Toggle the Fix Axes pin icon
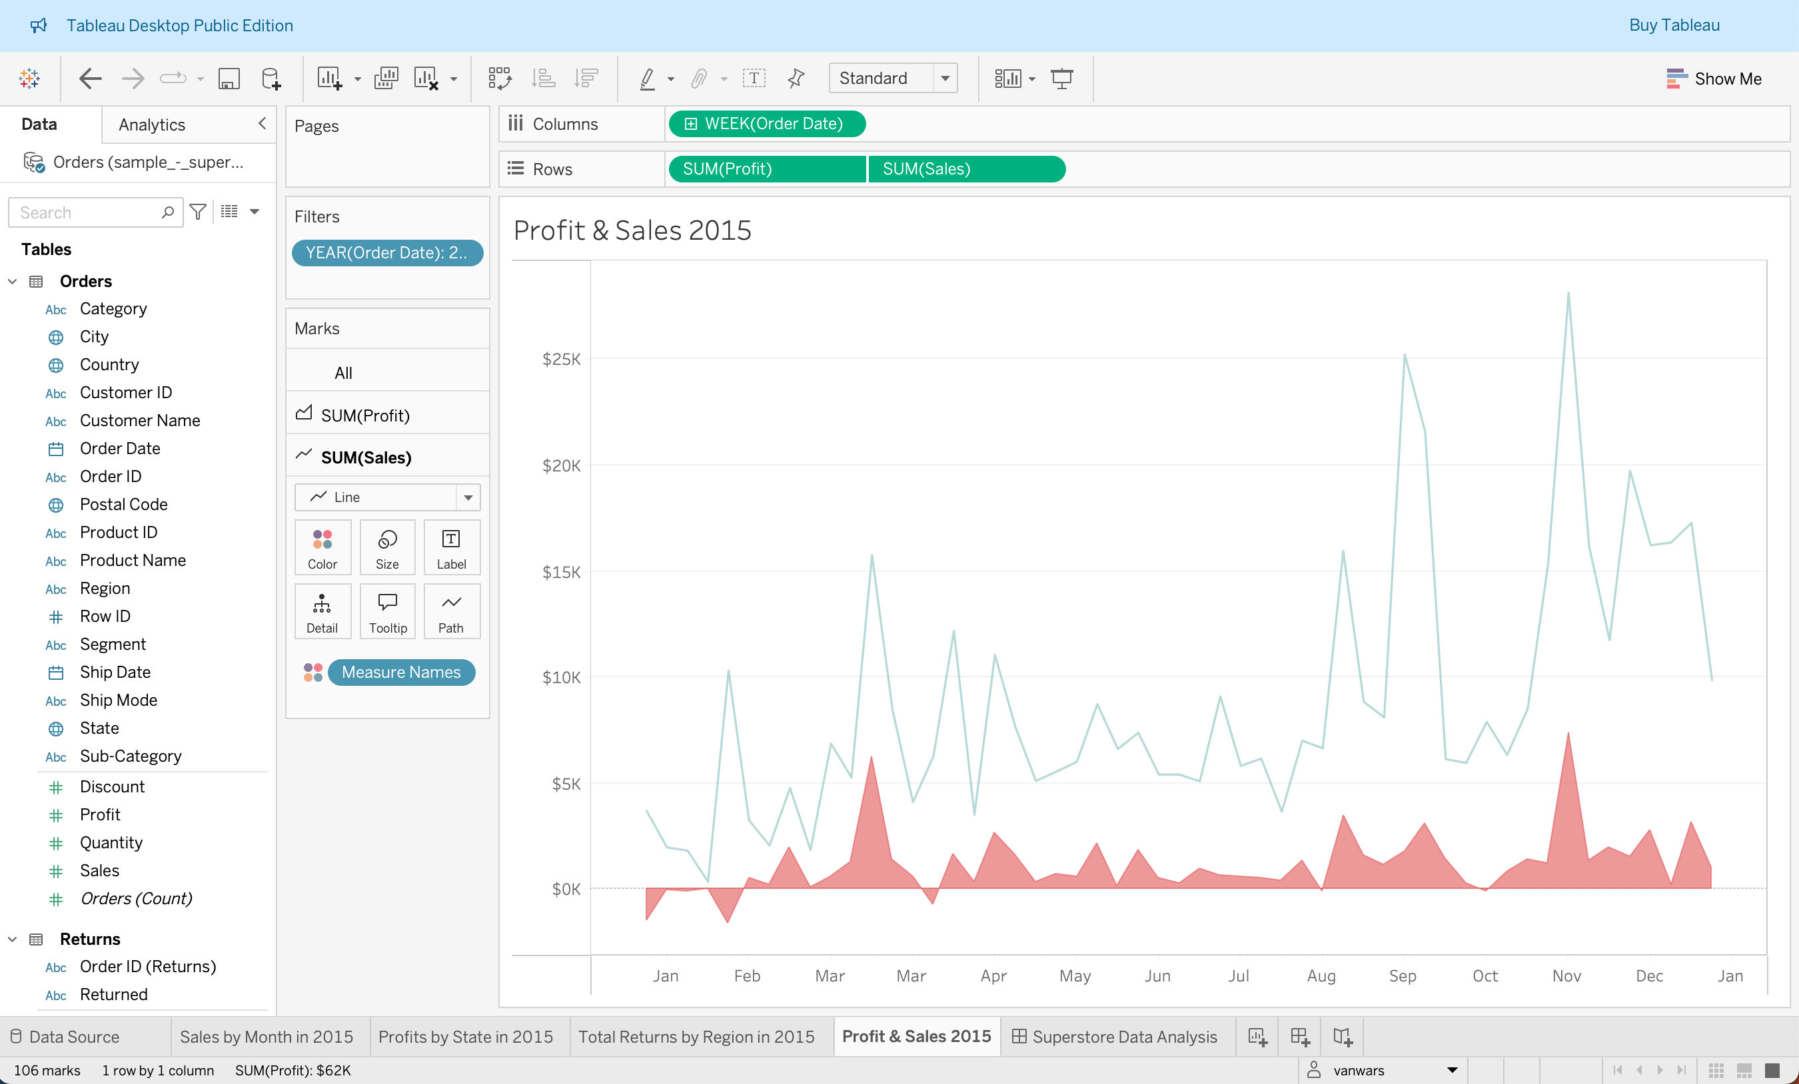This screenshot has height=1084, width=1799. click(x=796, y=78)
